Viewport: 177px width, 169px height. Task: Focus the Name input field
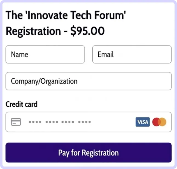pos(45,54)
